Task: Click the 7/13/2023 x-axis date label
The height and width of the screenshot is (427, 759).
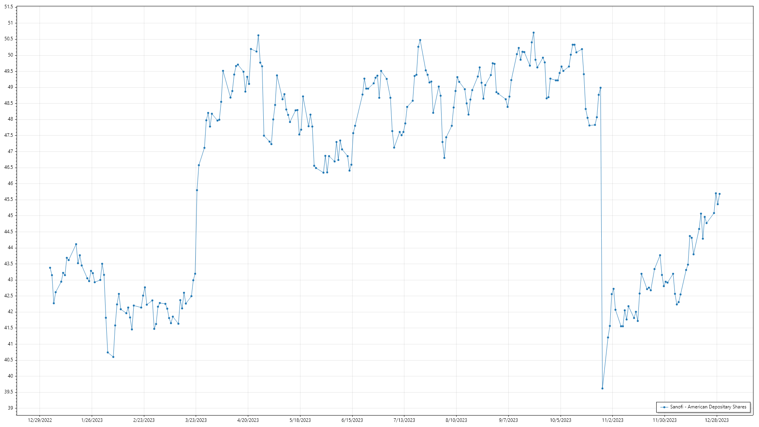Action: click(404, 420)
